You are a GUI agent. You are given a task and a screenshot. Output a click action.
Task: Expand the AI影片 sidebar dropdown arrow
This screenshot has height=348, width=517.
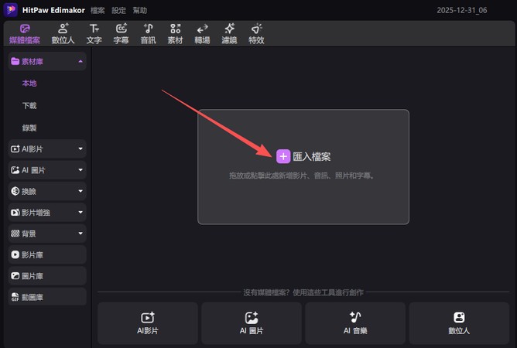point(80,149)
